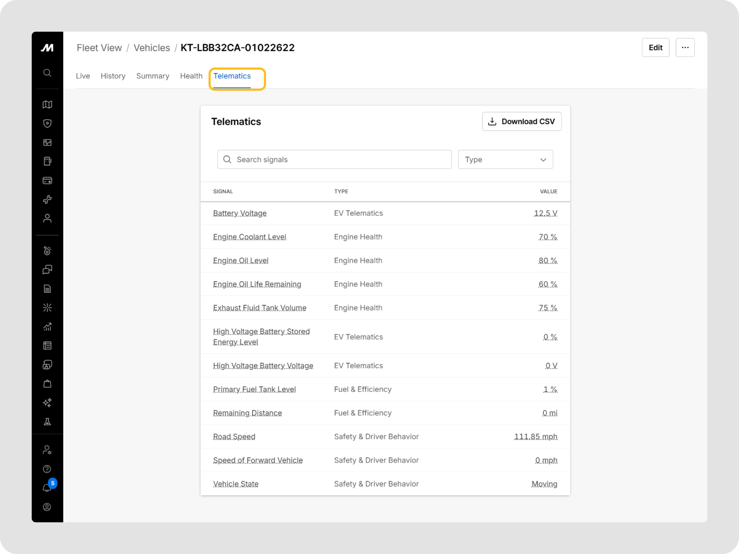
Task: Click the search magnifier icon in sidebar
Action: point(47,73)
